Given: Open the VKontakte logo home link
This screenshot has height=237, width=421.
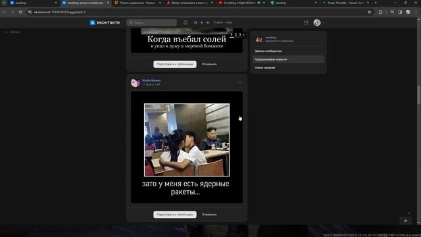Looking at the screenshot, I should tap(105, 22).
